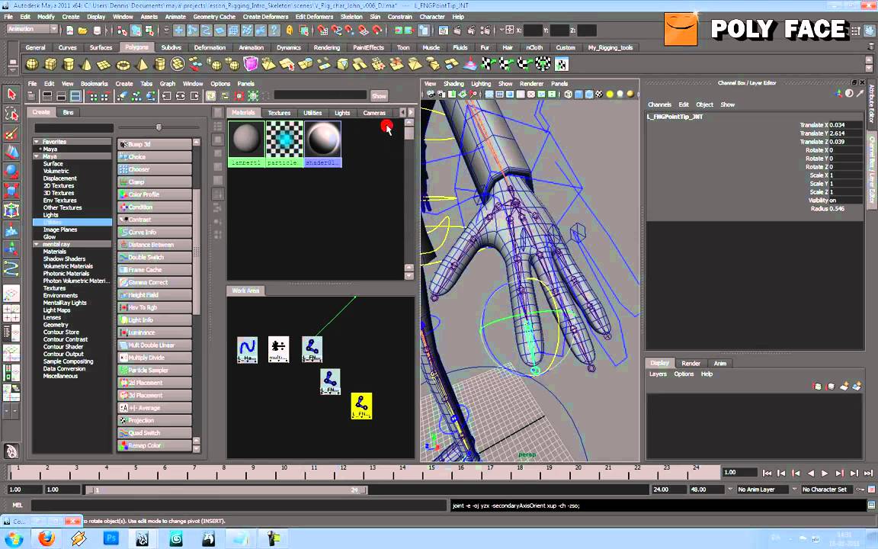
Task: Open the No Anim Layer dropdown
Action: (729, 489)
